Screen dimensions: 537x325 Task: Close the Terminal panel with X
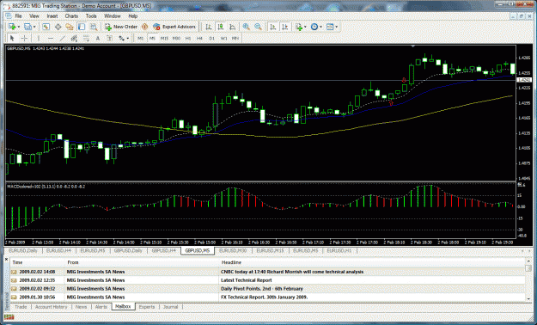[x=7, y=260]
